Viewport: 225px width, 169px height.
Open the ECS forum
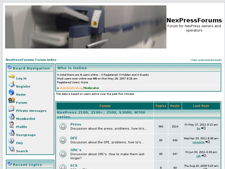click(x=74, y=166)
